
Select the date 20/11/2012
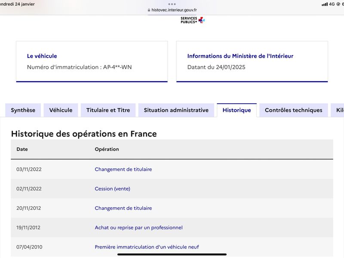29,208
